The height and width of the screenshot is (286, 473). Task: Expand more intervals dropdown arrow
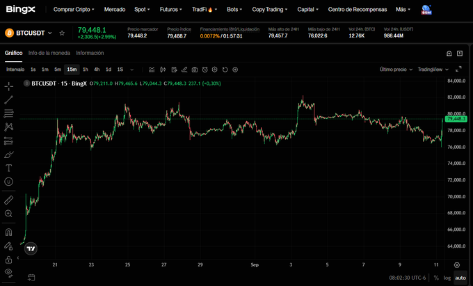point(132,70)
